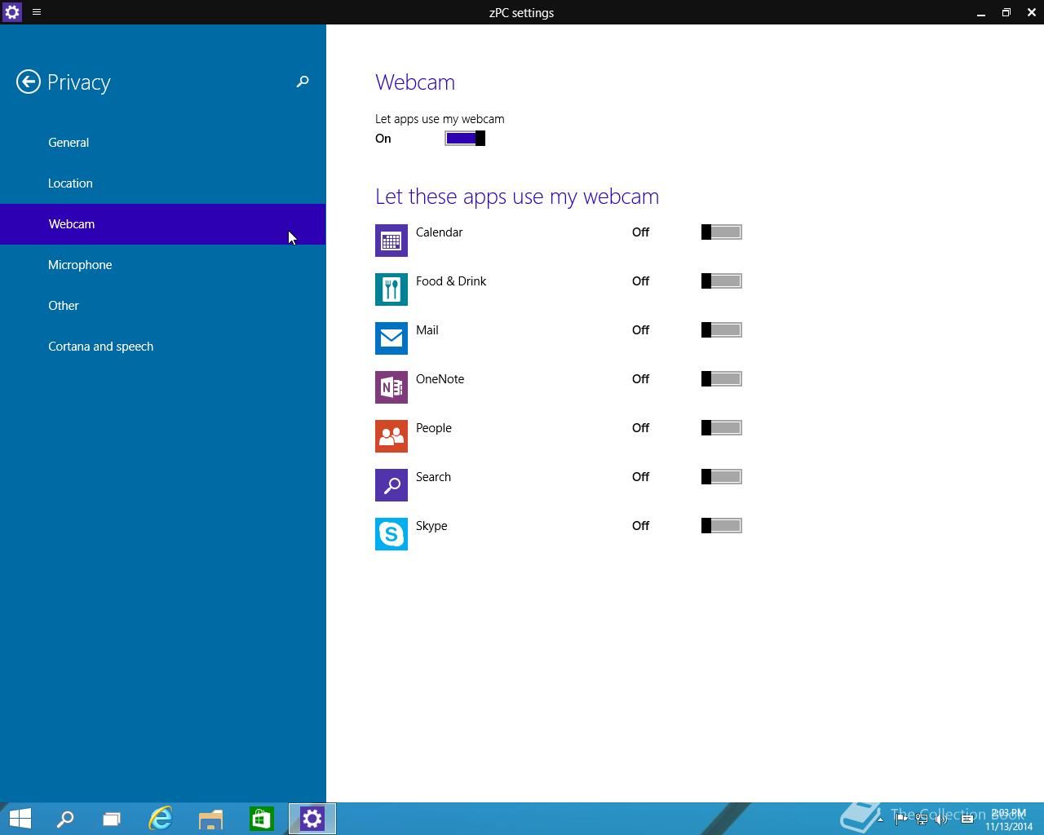The width and height of the screenshot is (1044, 835).
Task: Open the General privacy section
Action: pos(163,143)
